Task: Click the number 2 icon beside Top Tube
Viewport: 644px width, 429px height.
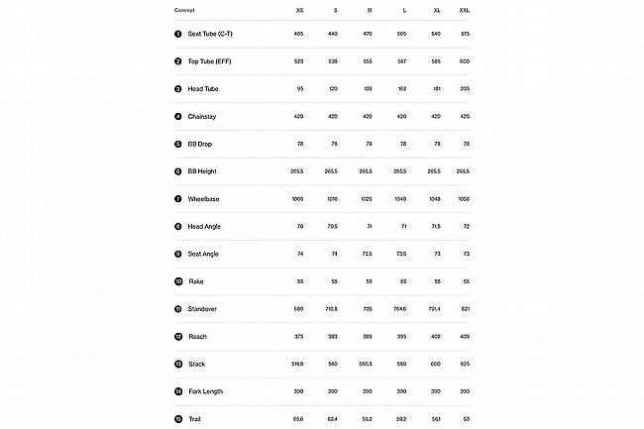Action: point(177,61)
